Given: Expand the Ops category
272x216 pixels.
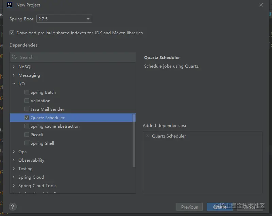Looking at the screenshot, I should (x=14, y=151).
